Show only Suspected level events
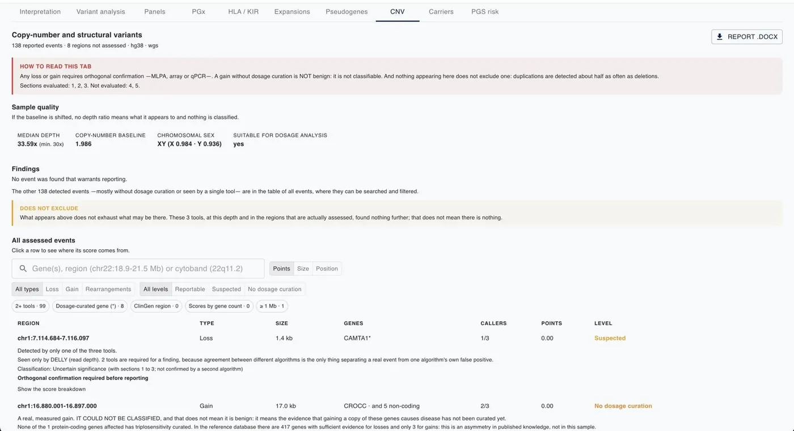 [x=226, y=289]
